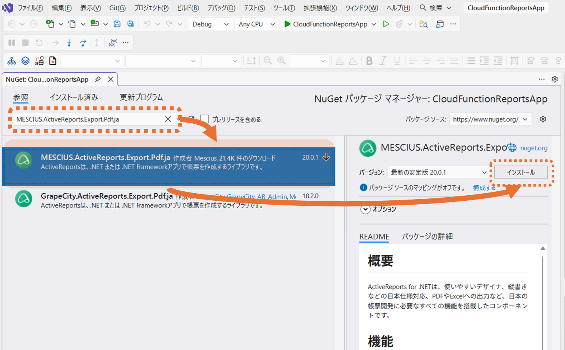Open the Debug configuration dropdown
565x350 pixels.
tap(210, 24)
